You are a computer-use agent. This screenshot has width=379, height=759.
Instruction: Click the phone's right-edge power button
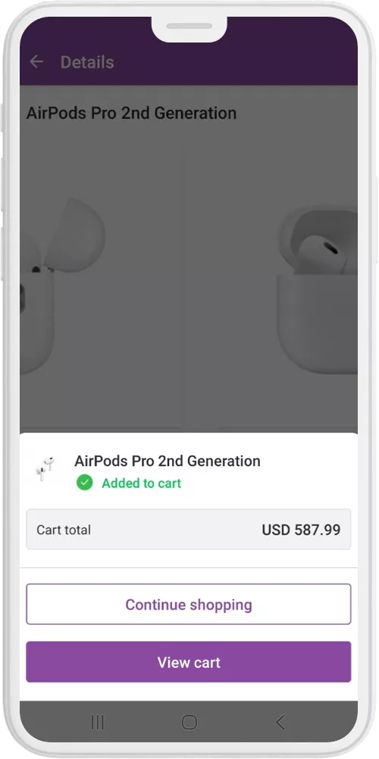[x=376, y=220]
